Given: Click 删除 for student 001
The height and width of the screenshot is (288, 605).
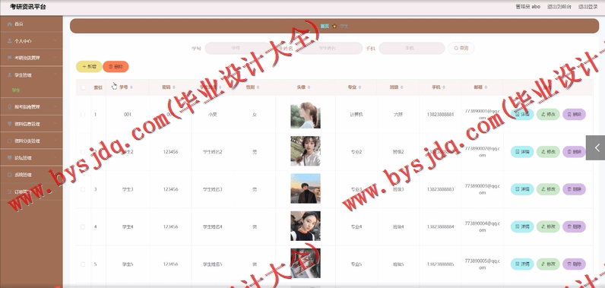Looking at the screenshot, I should (x=574, y=115).
